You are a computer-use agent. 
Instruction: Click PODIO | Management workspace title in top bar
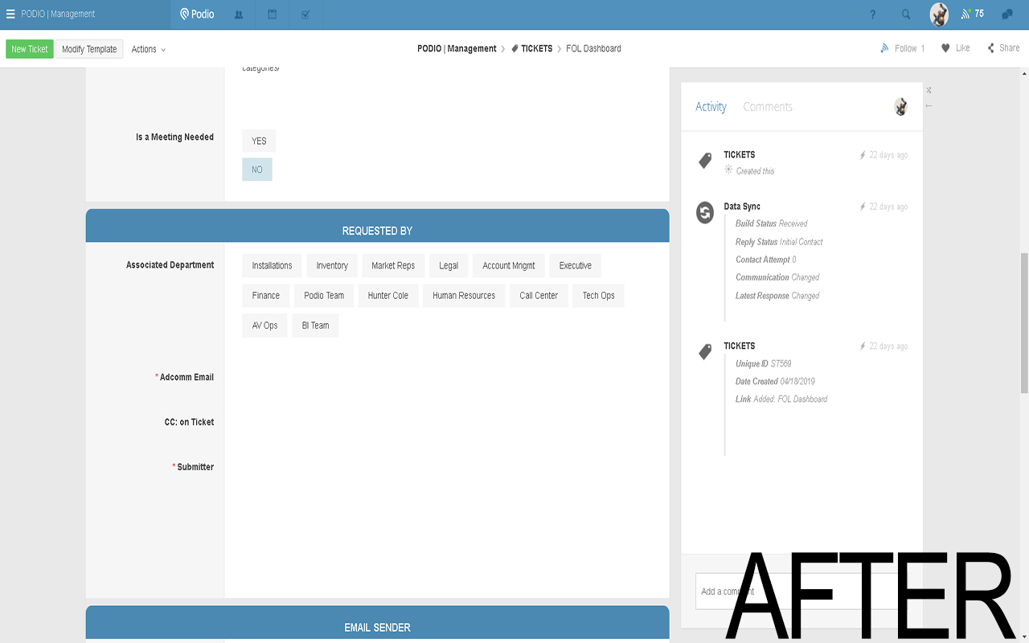pos(58,14)
